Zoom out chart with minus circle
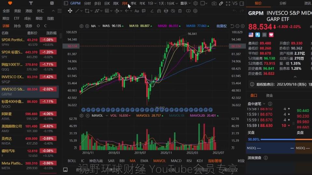Screen dimensions: 312x175 237,26
